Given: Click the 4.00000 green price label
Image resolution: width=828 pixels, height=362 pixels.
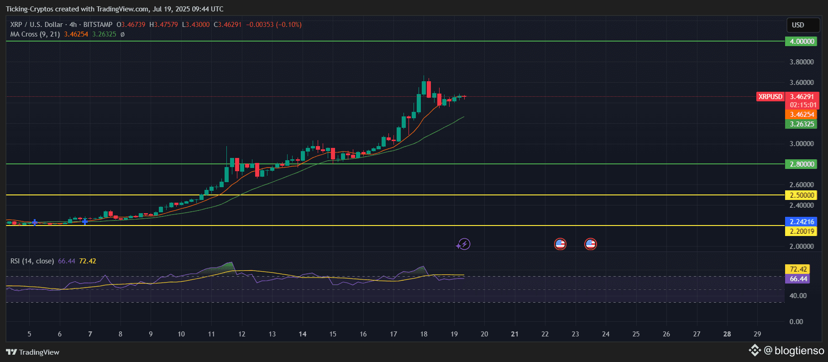Looking at the screenshot, I should click(x=801, y=42).
